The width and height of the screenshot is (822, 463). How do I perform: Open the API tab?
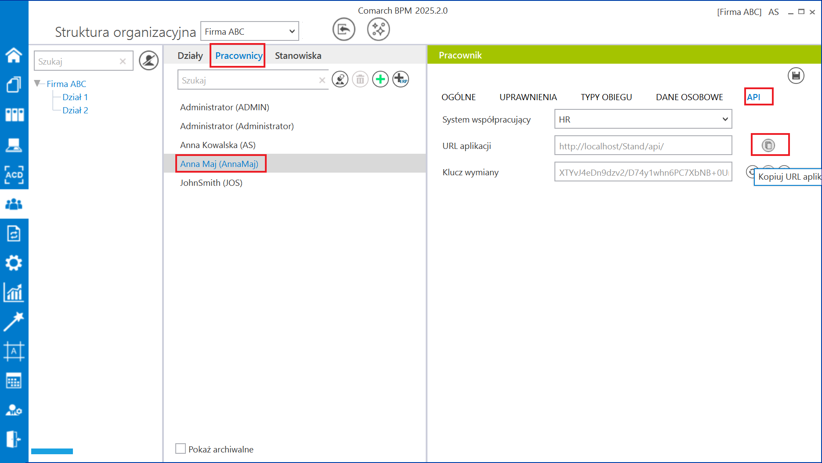(753, 97)
